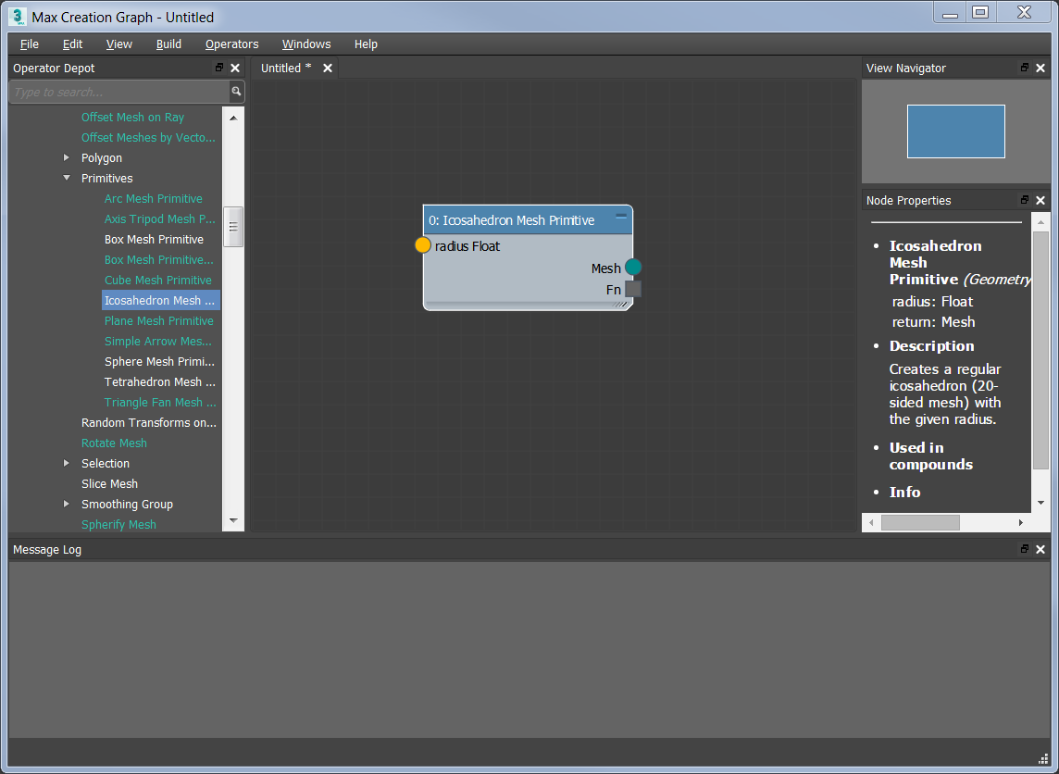1059x774 pixels.
Task: Click the Operator Depot search field
Action: (x=120, y=92)
